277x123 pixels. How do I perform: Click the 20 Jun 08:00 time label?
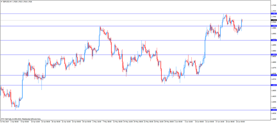coord(230,122)
